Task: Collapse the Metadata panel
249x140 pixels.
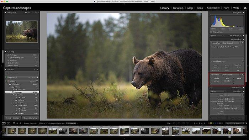Action: [x=243, y=92]
